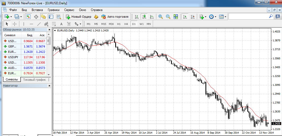This screenshot has height=136, width=282.
Task: Select the horizontal line drawing tool
Action: point(31,24)
